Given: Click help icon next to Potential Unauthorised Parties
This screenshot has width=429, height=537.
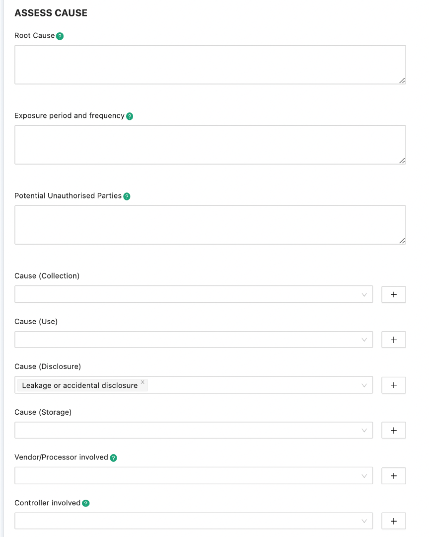Looking at the screenshot, I should tap(127, 196).
